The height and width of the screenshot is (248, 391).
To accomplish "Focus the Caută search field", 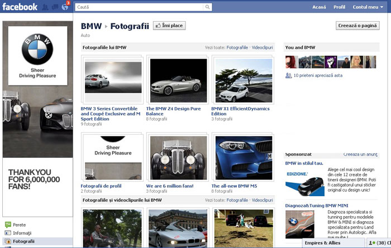I will click(x=140, y=7).
